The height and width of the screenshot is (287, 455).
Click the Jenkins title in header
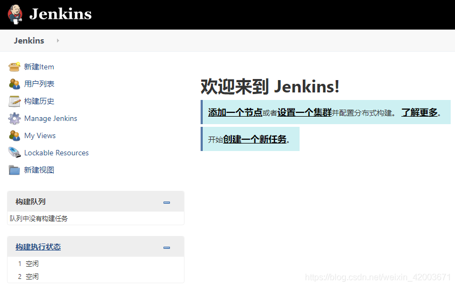pos(60,14)
